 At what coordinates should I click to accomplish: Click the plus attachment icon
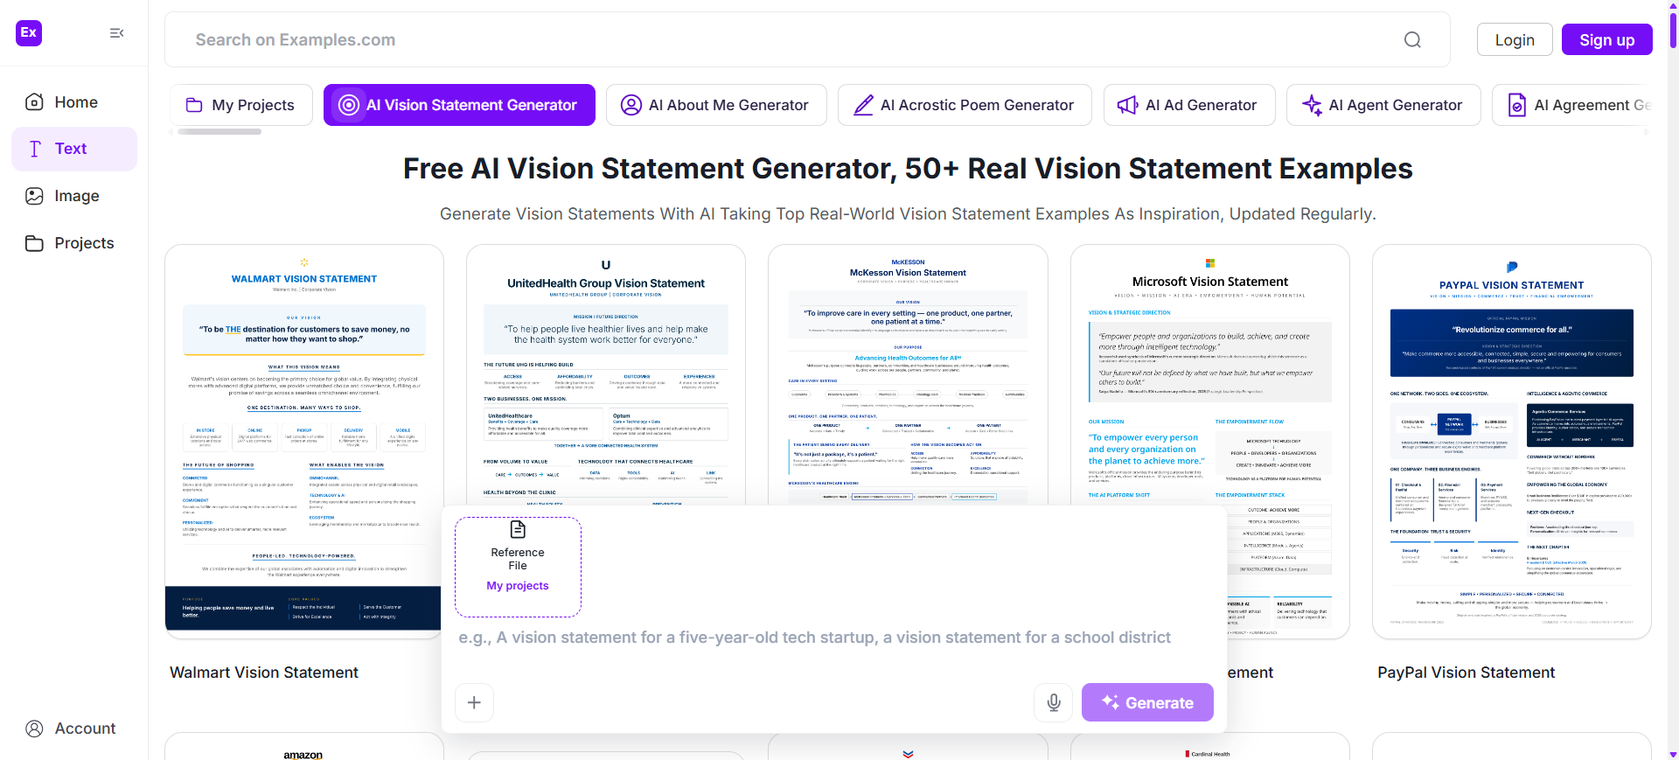[x=474, y=702]
